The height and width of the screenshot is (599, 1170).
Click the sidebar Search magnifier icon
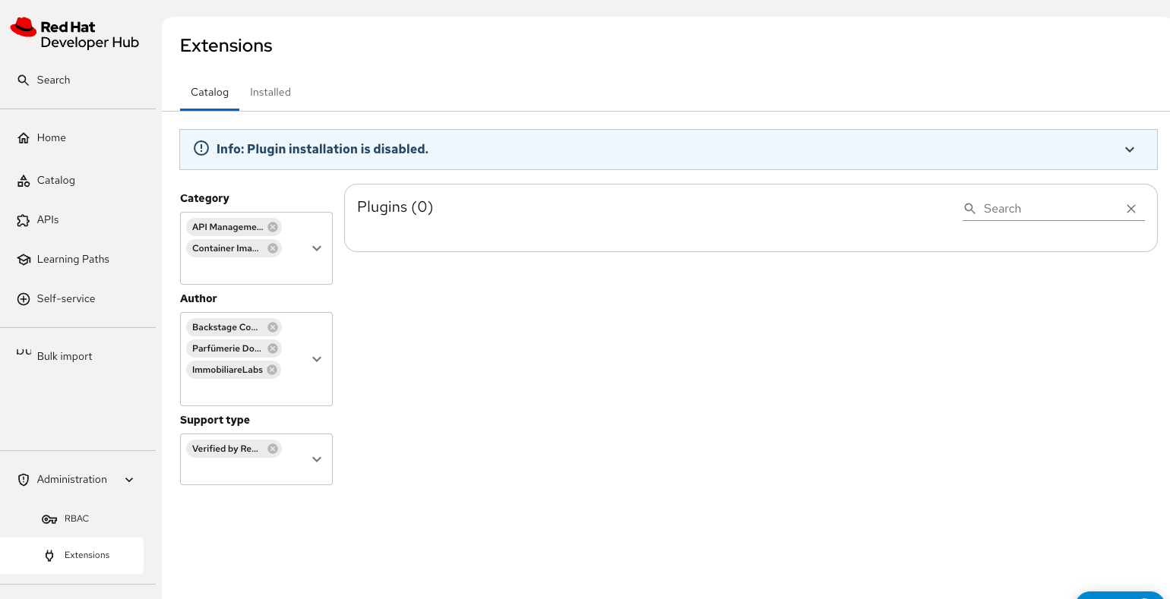pyautogui.click(x=24, y=80)
